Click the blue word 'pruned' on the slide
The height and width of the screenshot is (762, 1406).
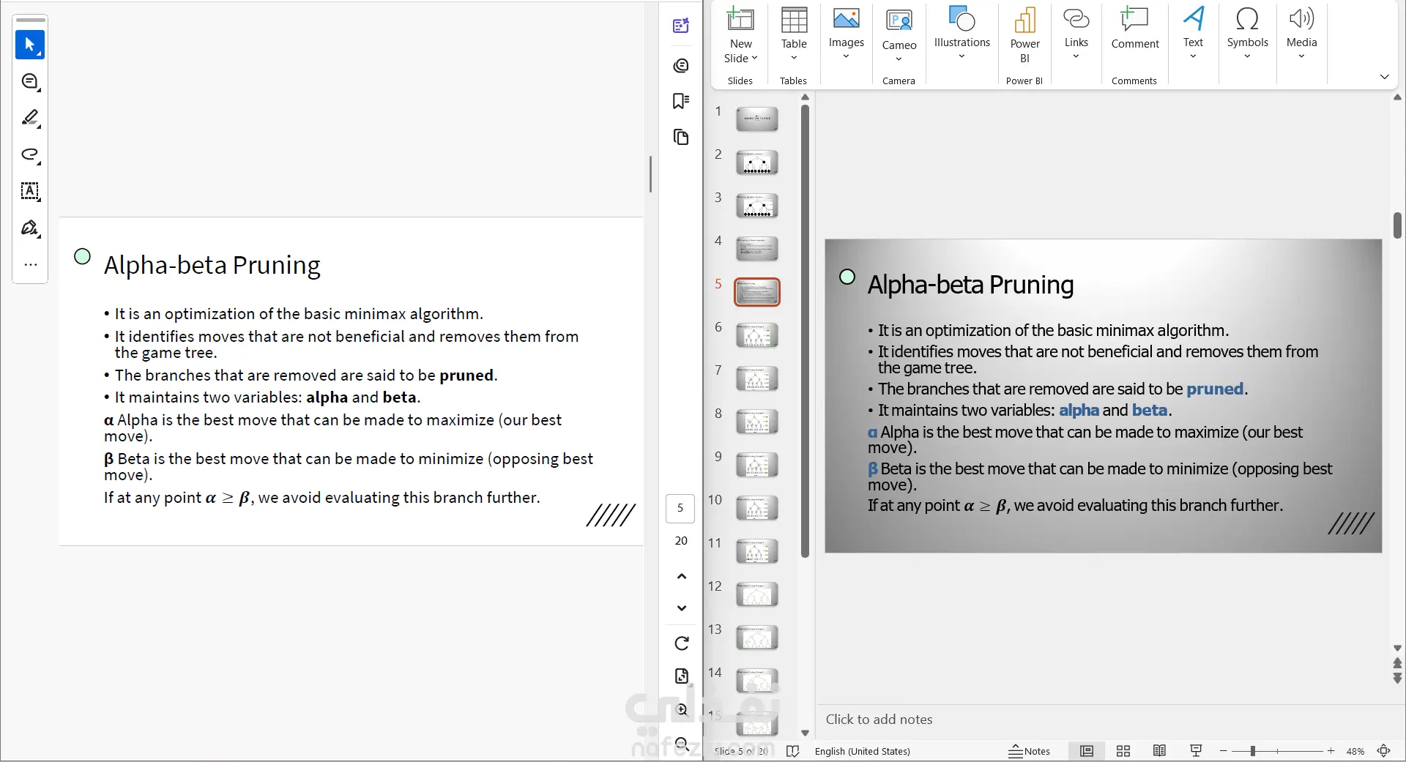click(x=1215, y=389)
